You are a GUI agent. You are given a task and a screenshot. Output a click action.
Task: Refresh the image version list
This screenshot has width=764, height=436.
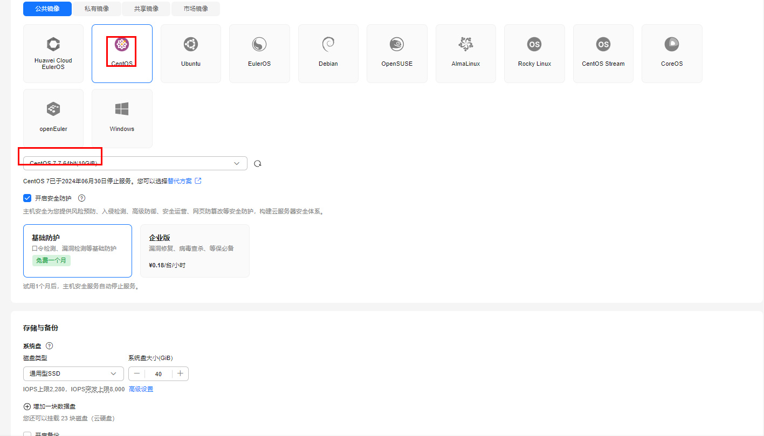point(258,164)
